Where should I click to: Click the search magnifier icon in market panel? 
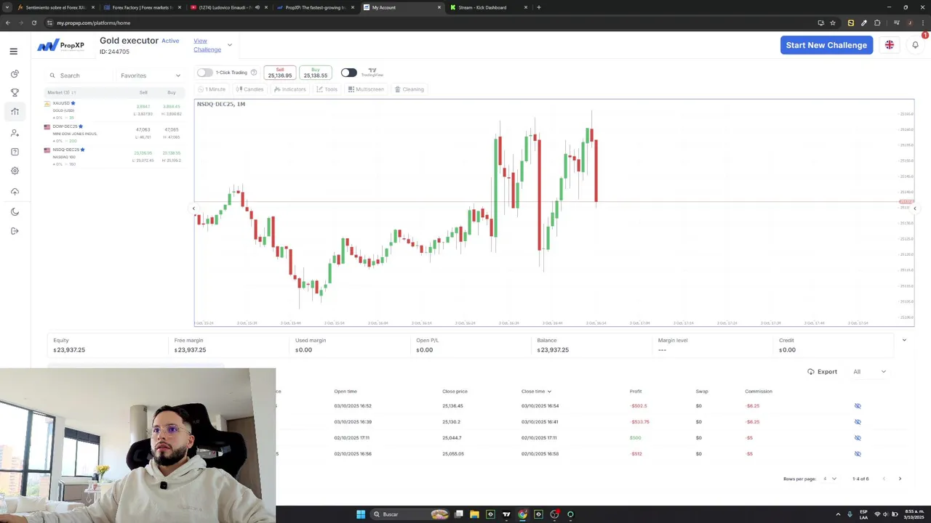point(52,76)
